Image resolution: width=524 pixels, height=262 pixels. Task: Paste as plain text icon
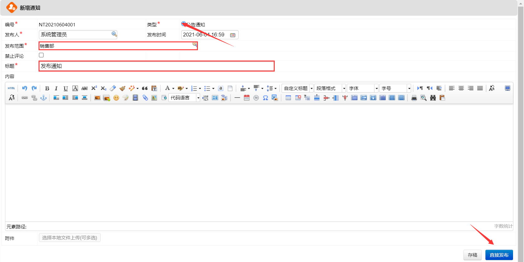(x=154, y=88)
